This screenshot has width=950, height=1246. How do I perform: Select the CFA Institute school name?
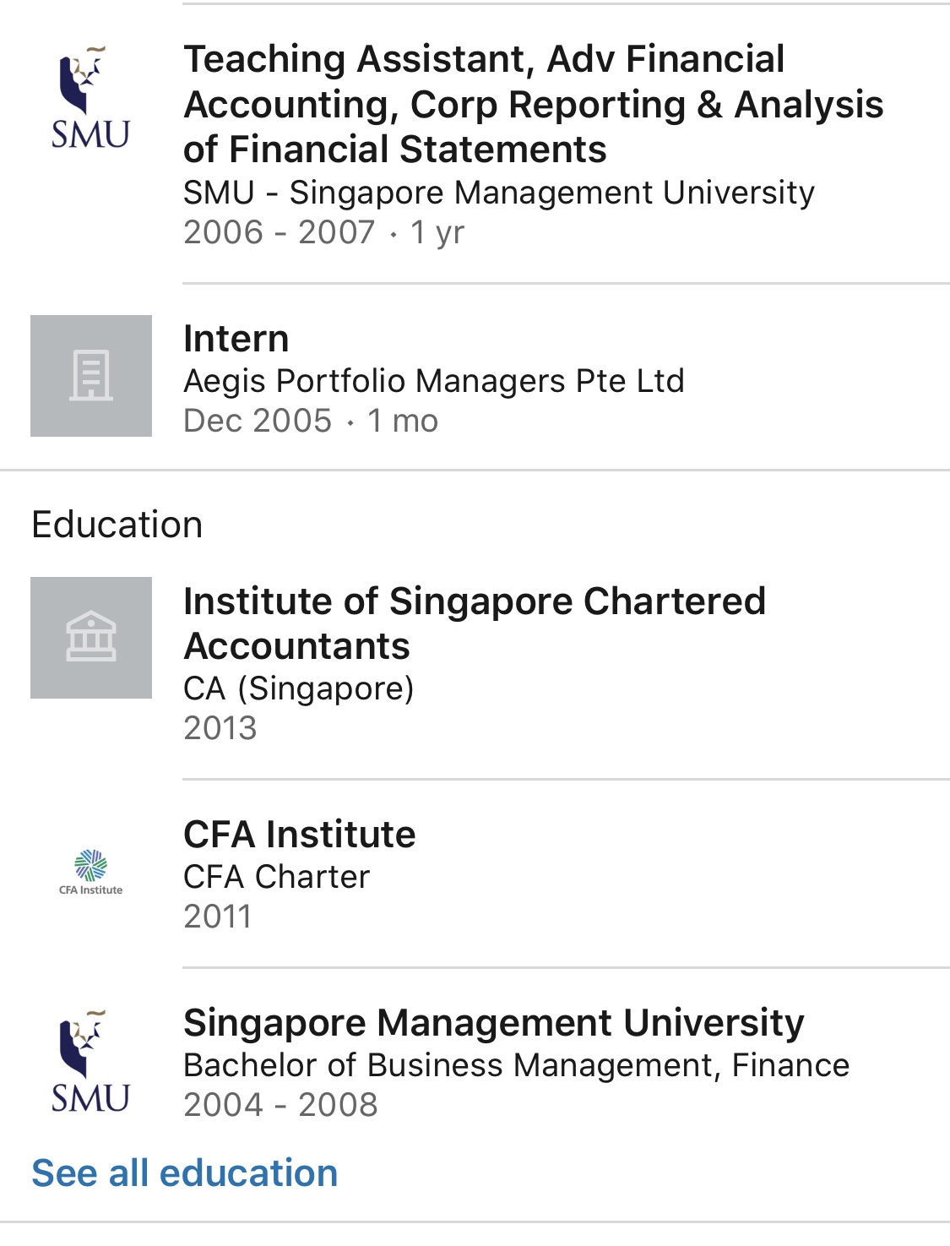click(x=300, y=835)
